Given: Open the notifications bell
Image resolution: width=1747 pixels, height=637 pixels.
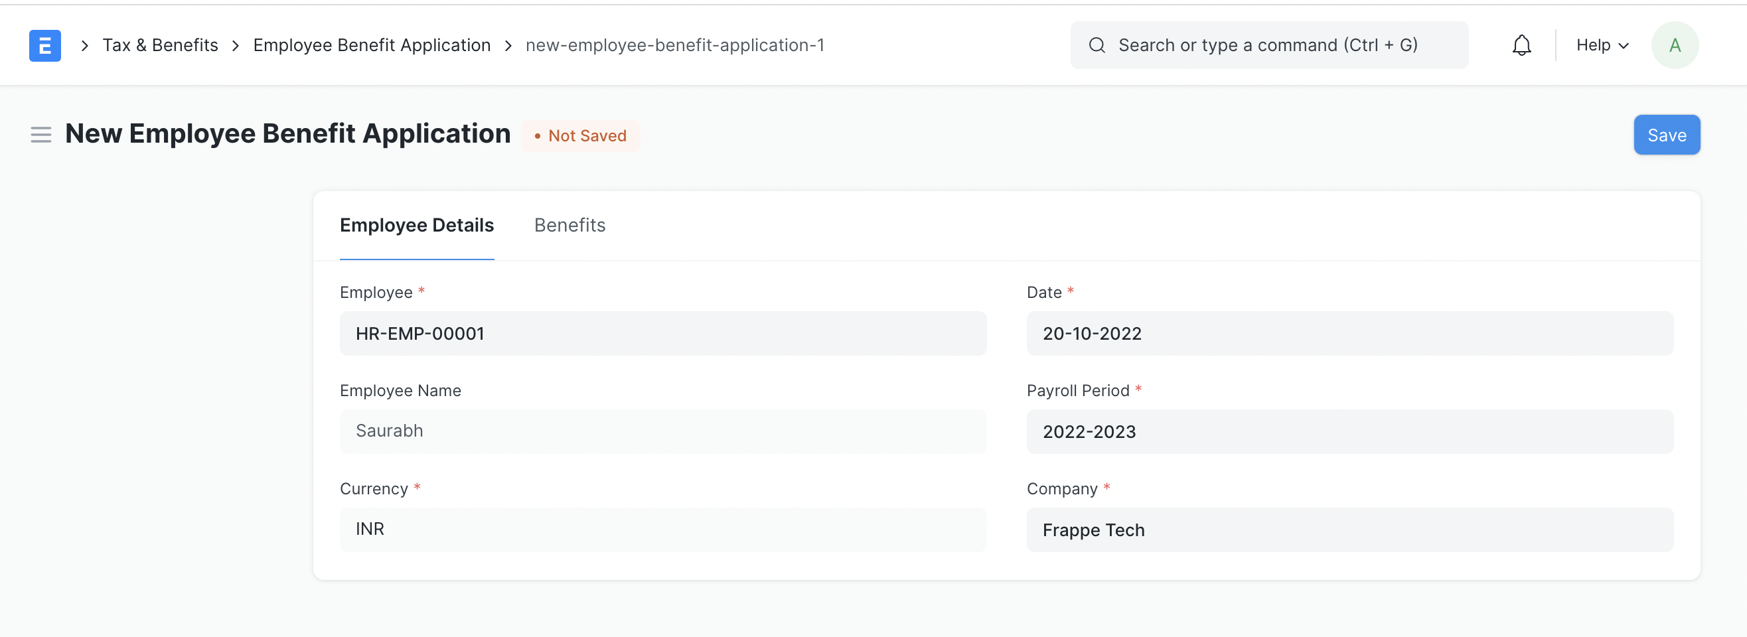Looking at the screenshot, I should (x=1521, y=44).
